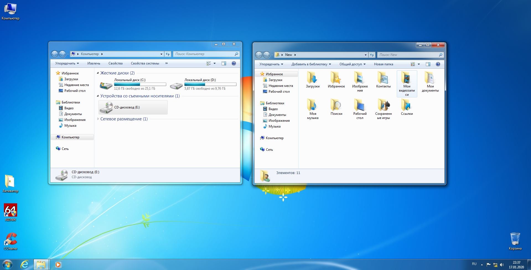This screenshot has width=531, height=270.
Task: Select Музыка library in New window sidebar
Action: (274, 126)
